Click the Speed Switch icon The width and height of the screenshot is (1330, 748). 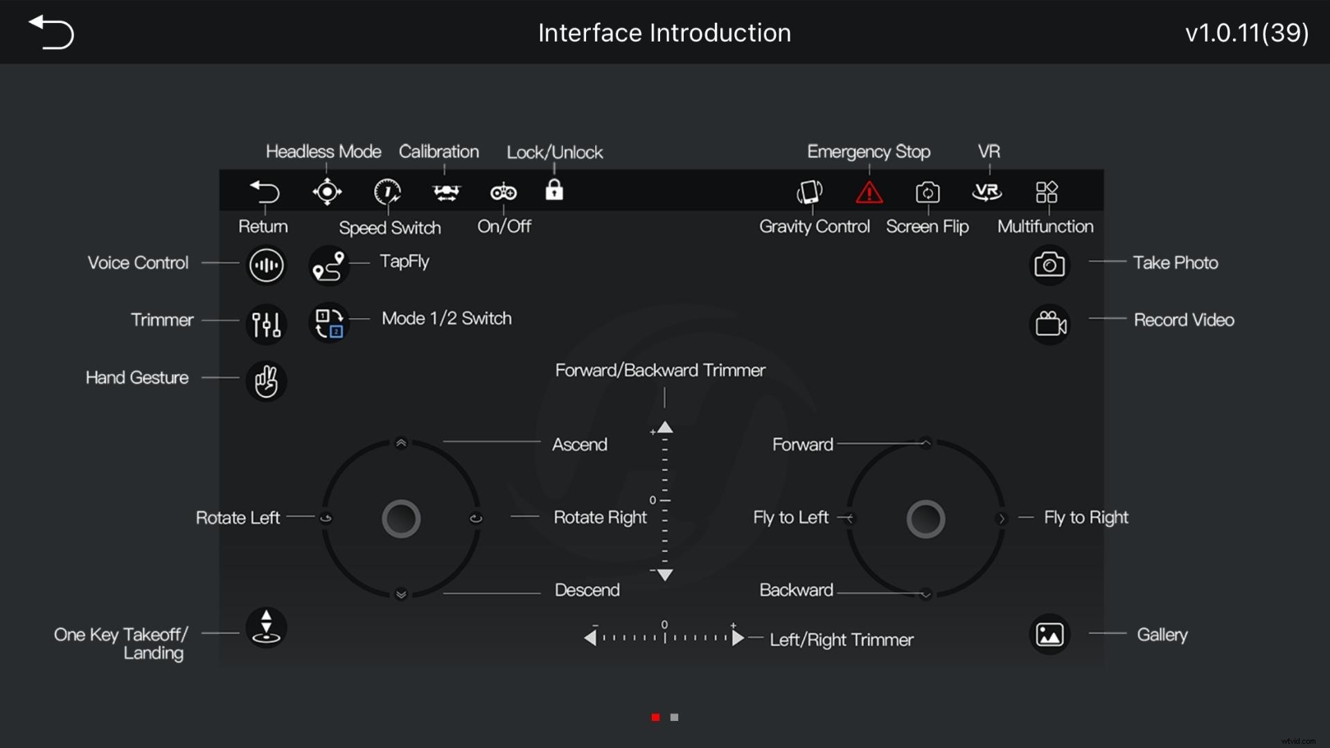387,192
